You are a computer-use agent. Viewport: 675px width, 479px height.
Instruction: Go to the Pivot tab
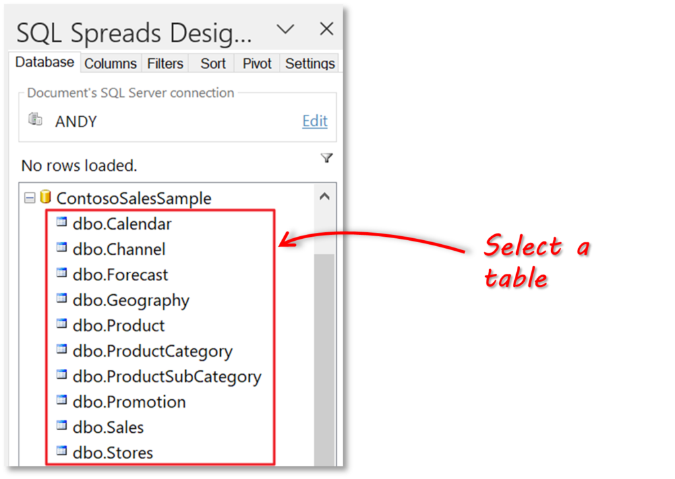click(257, 63)
